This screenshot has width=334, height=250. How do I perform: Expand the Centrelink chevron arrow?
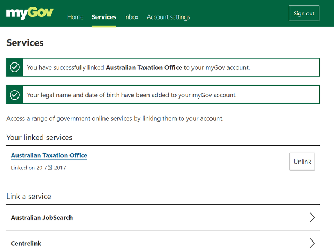312,243
